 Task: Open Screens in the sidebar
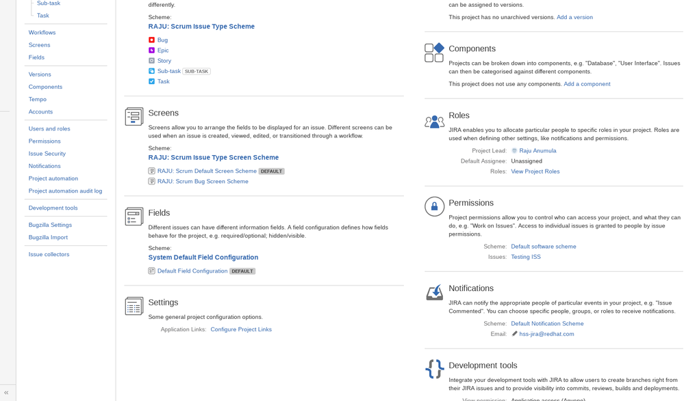39,45
